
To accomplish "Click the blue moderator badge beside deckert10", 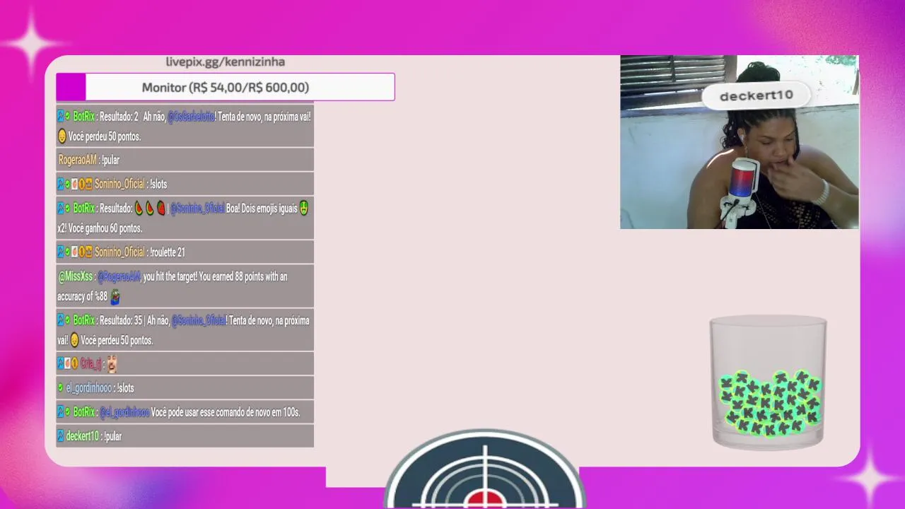I will click(61, 436).
